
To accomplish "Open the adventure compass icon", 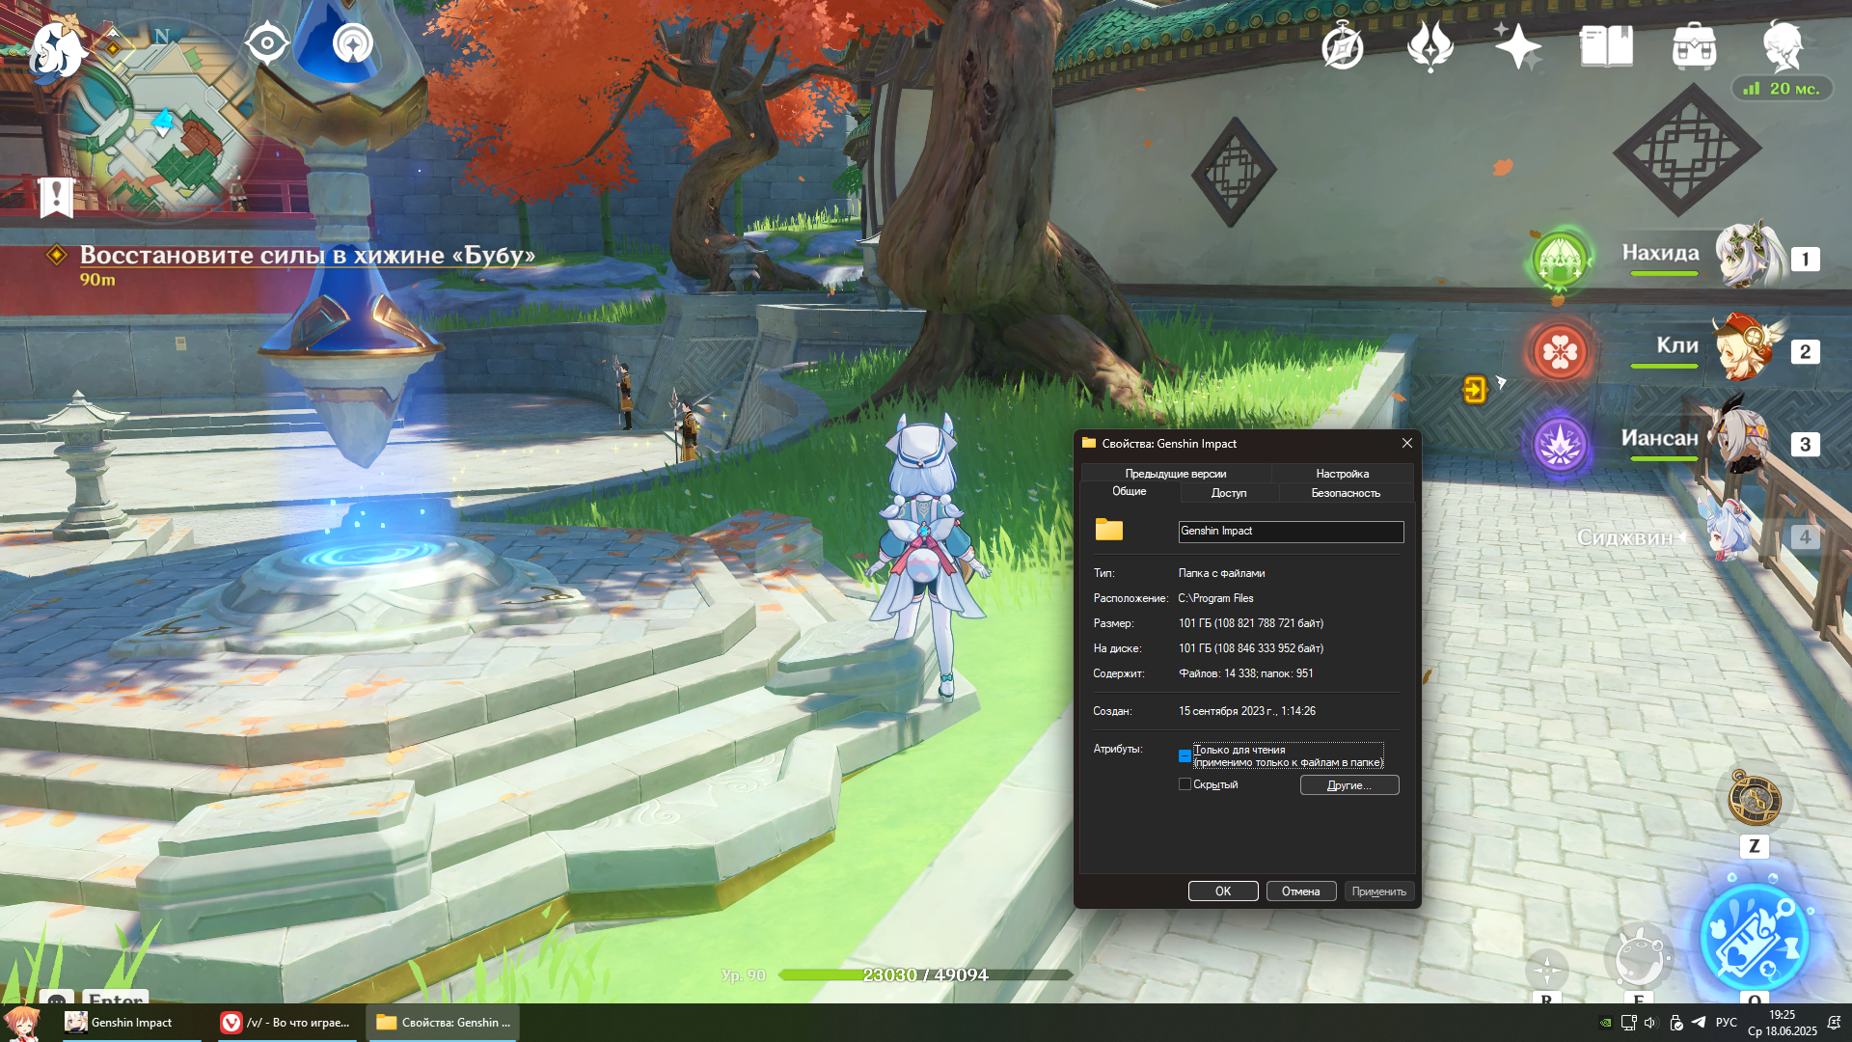I will click(x=1343, y=46).
